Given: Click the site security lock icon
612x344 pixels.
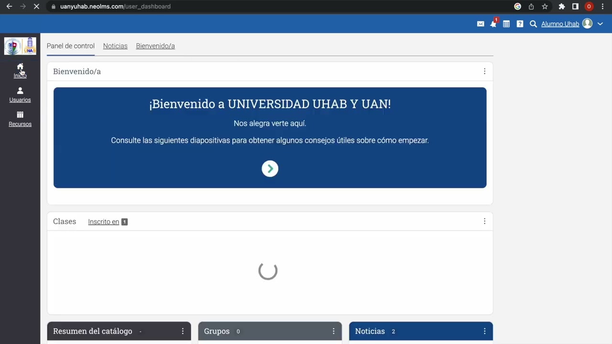Looking at the screenshot, I should point(54,7).
